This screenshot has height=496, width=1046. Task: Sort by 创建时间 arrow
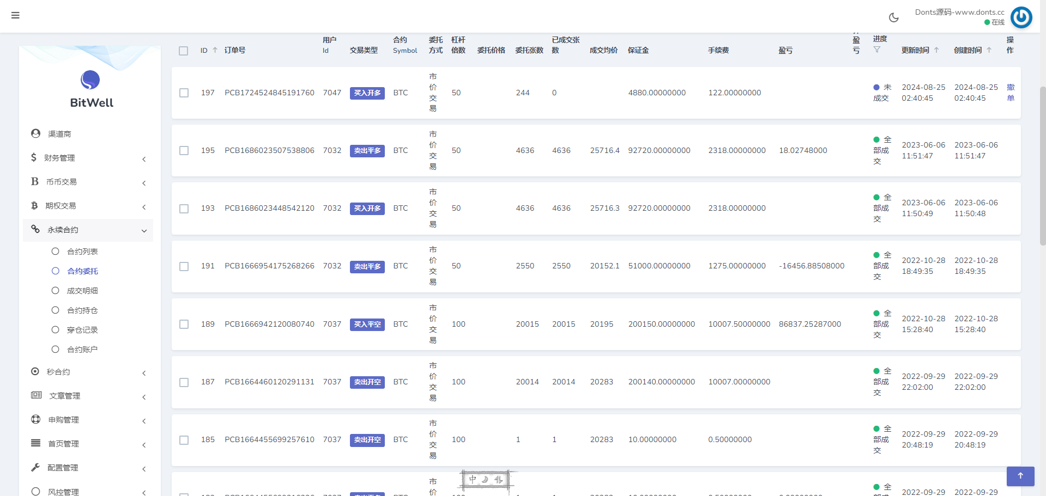989,50
